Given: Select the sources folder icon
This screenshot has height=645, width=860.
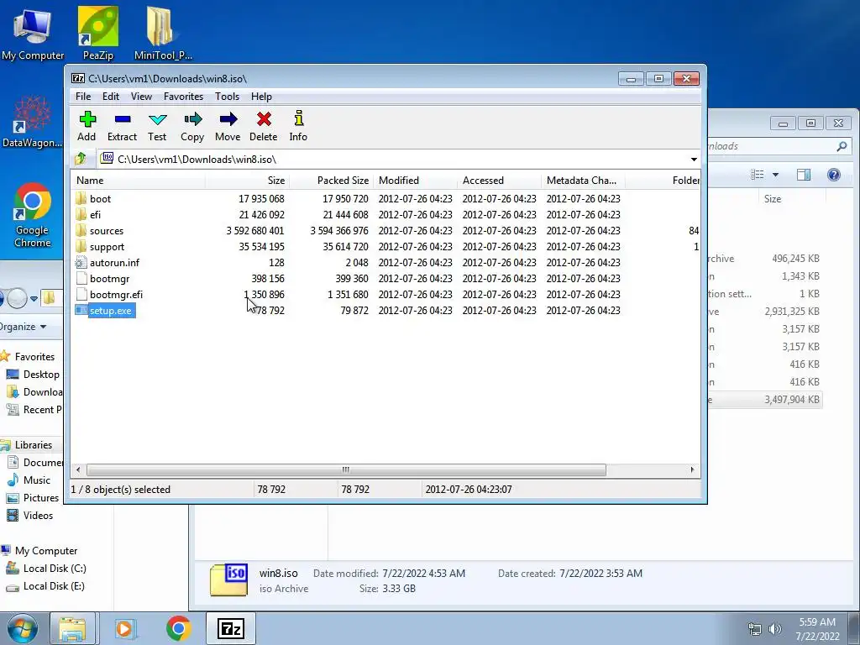Looking at the screenshot, I should coord(81,230).
